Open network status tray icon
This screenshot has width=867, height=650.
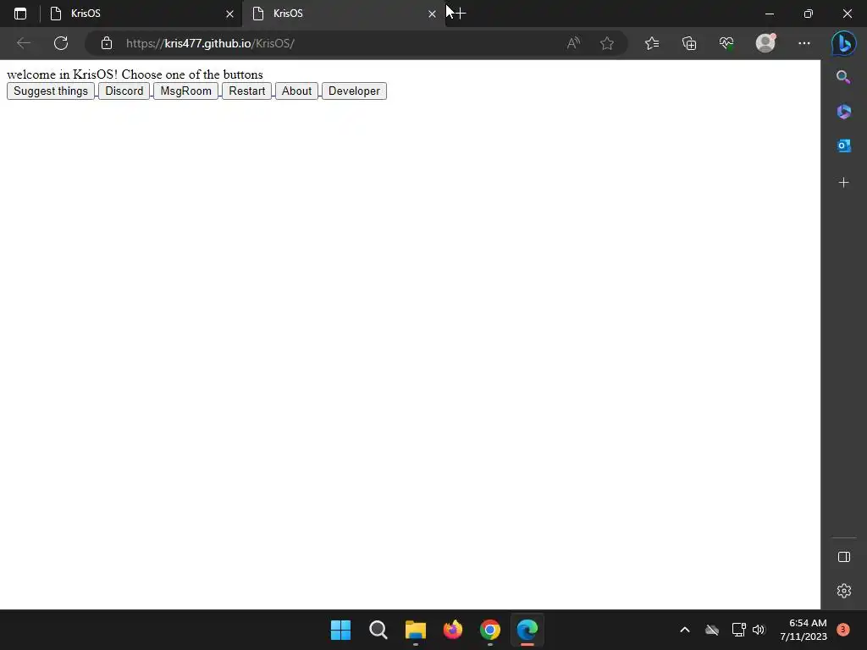738,630
